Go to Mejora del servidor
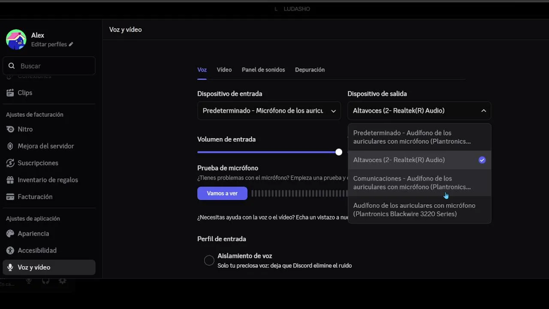Screen dimensions: 549x309 pyautogui.click(x=49, y=146)
